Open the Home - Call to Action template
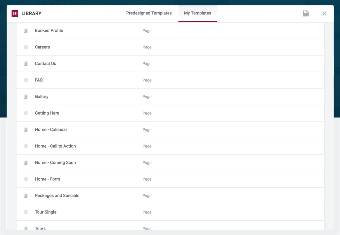The image size is (340, 235). click(x=55, y=146)
